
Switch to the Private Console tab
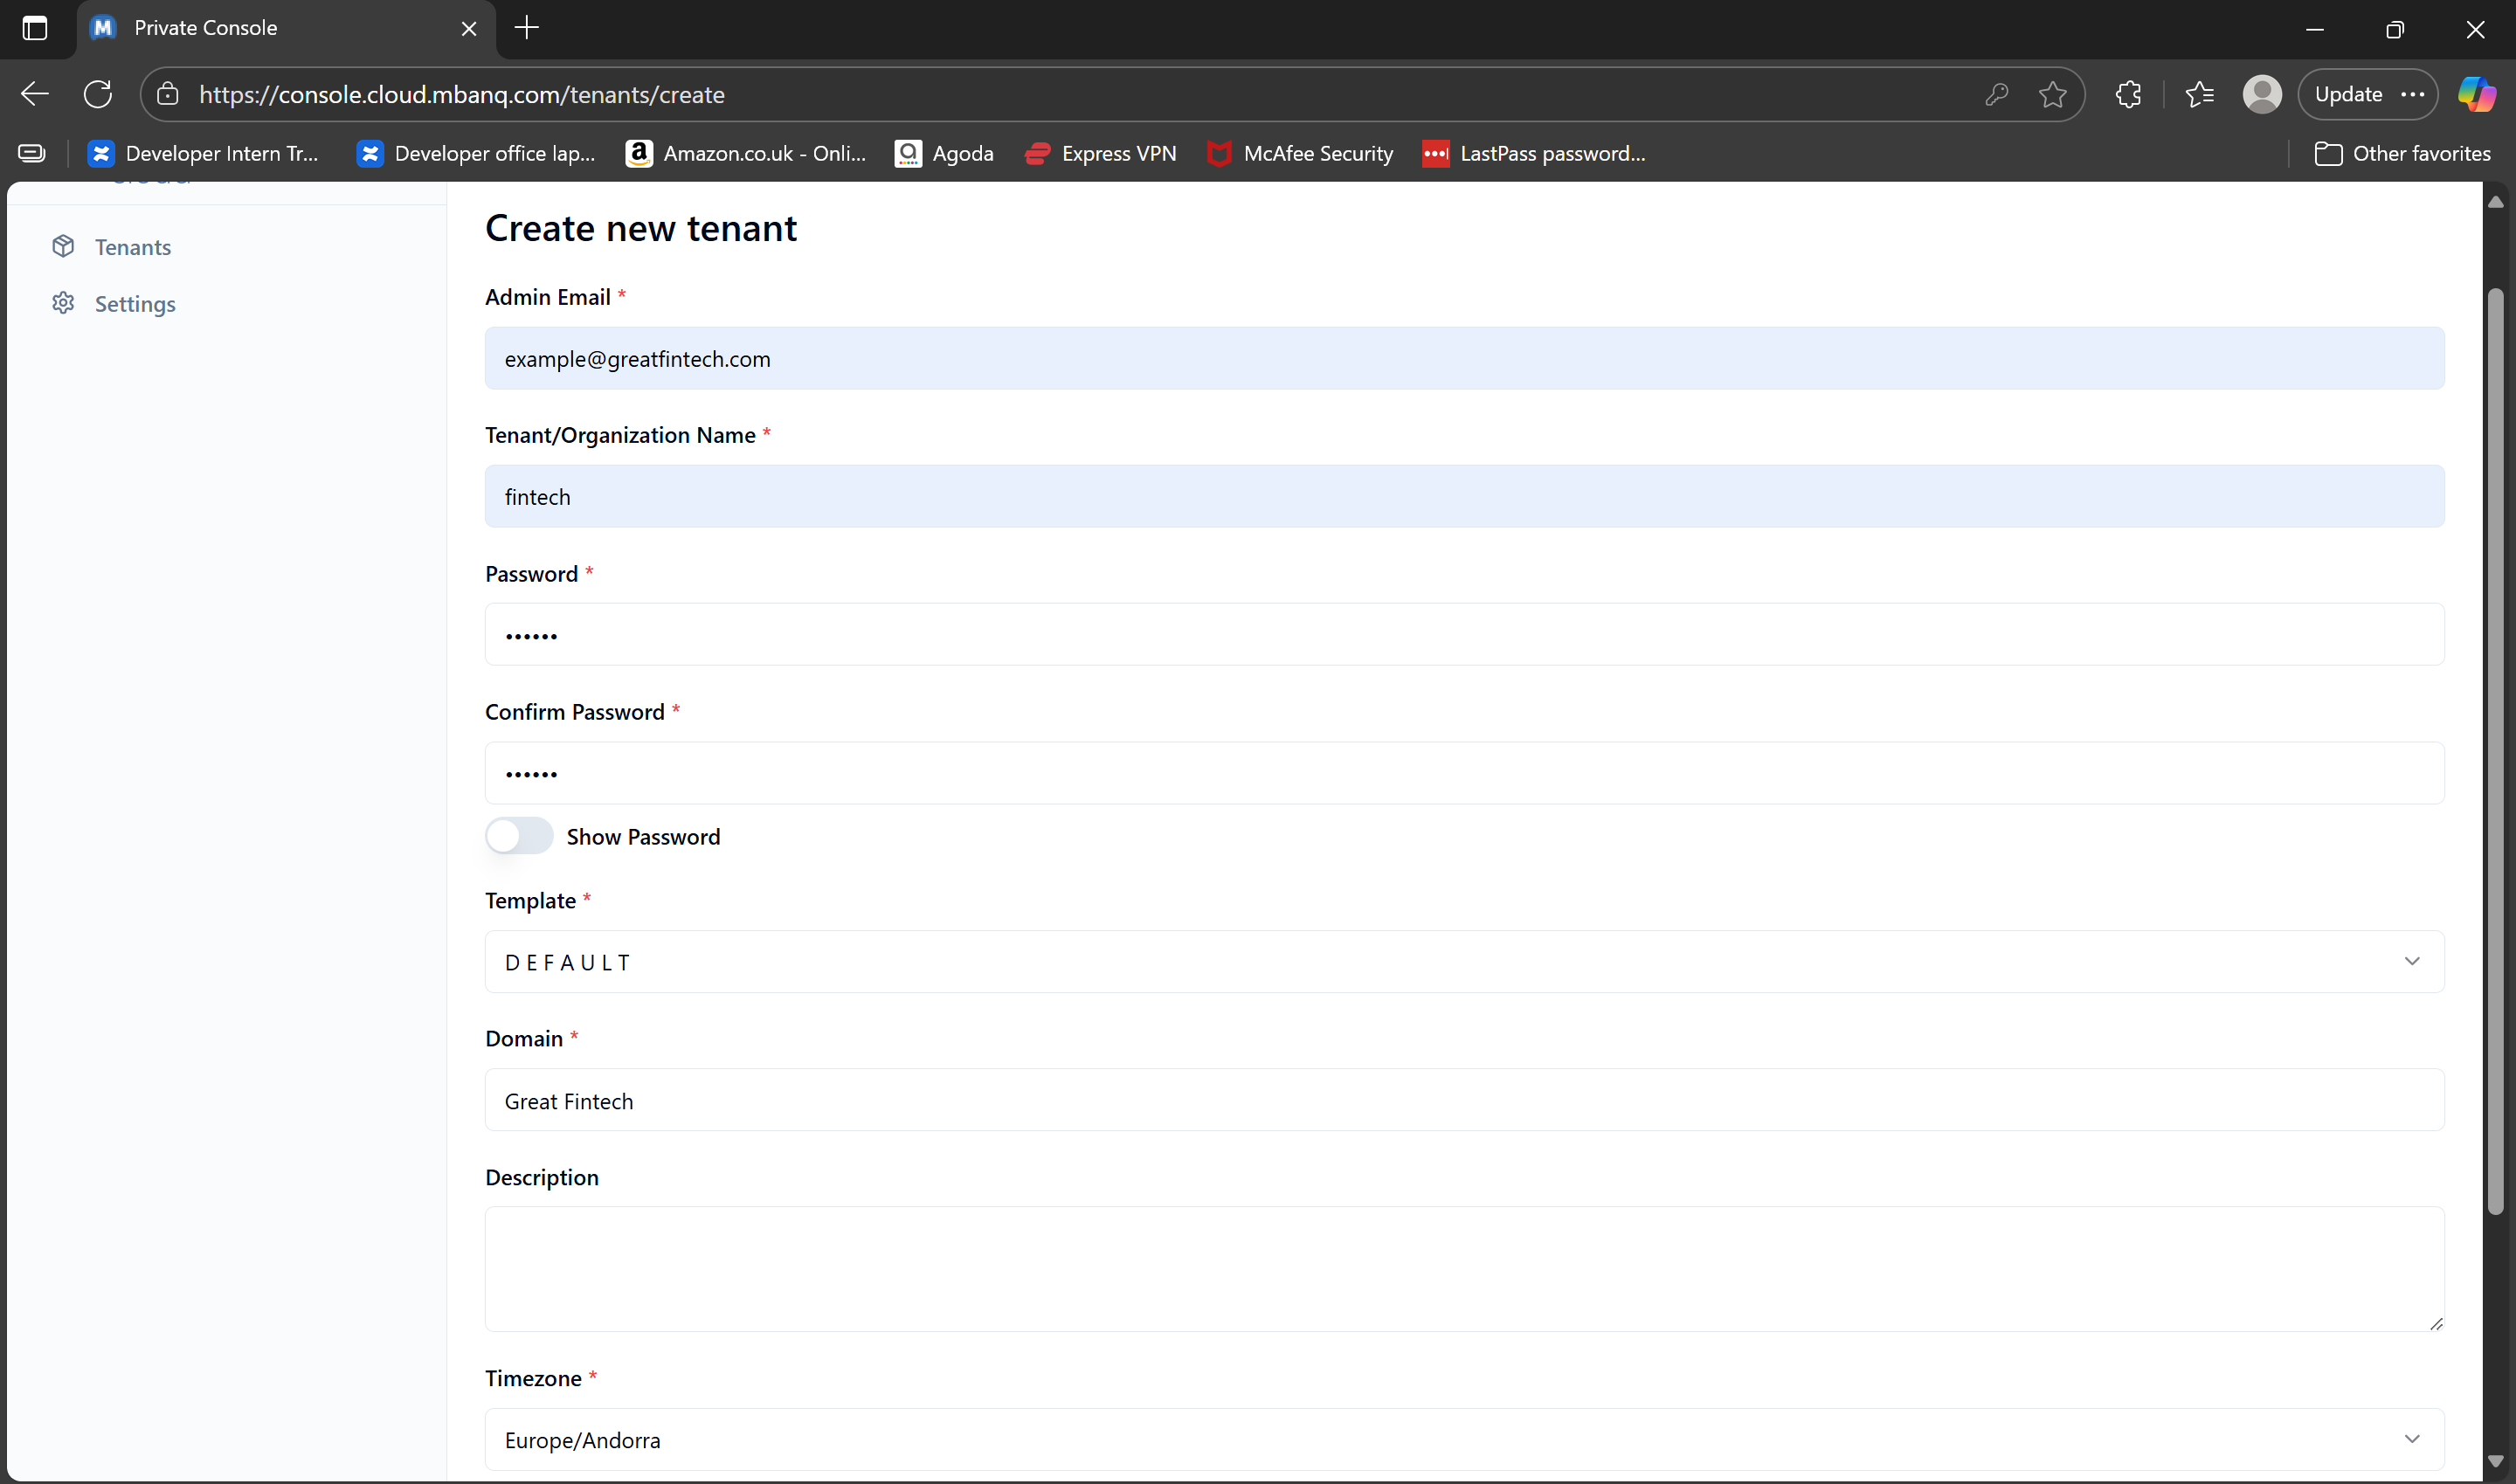270,28
